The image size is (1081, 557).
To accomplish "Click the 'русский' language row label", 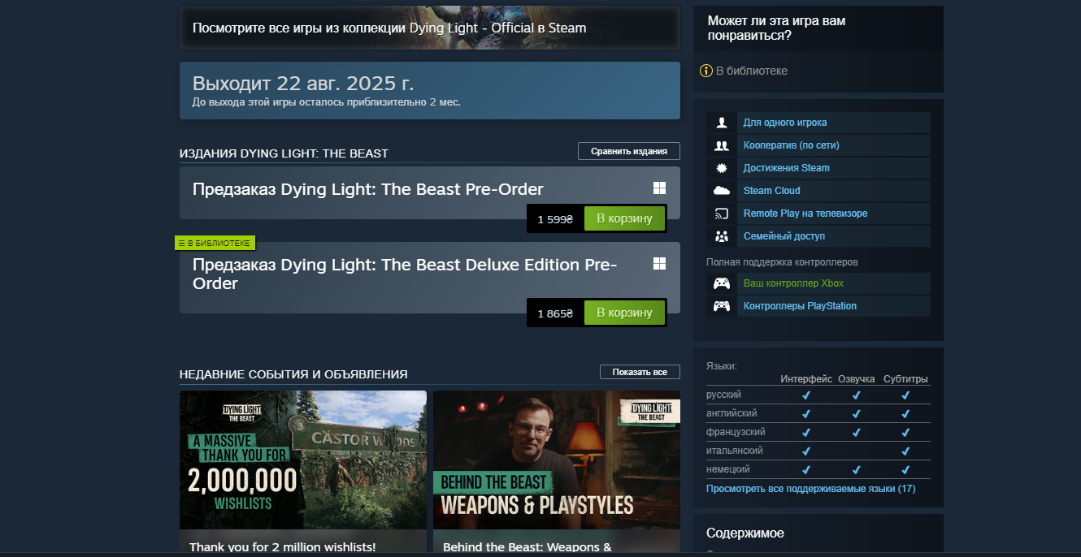I will 724,395.
